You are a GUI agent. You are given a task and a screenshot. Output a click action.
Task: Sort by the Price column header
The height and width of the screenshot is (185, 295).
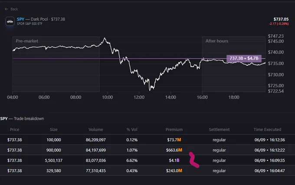pyautogui.click(x=14, y=129)
